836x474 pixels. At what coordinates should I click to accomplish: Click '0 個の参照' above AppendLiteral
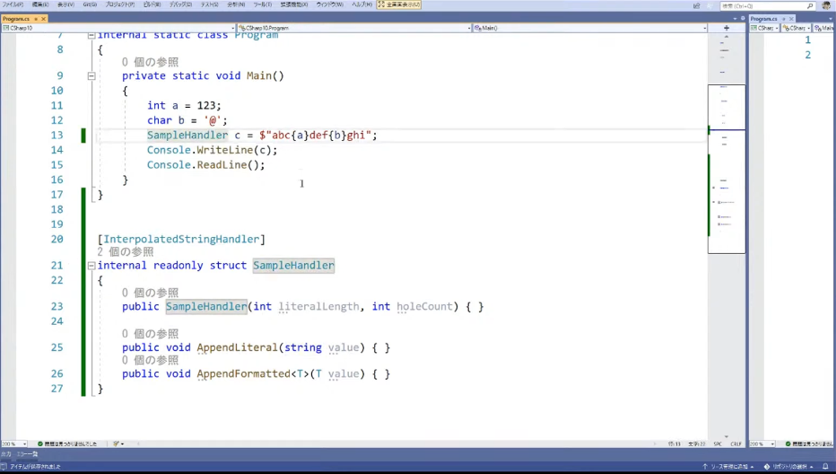[x=150, y=334]
